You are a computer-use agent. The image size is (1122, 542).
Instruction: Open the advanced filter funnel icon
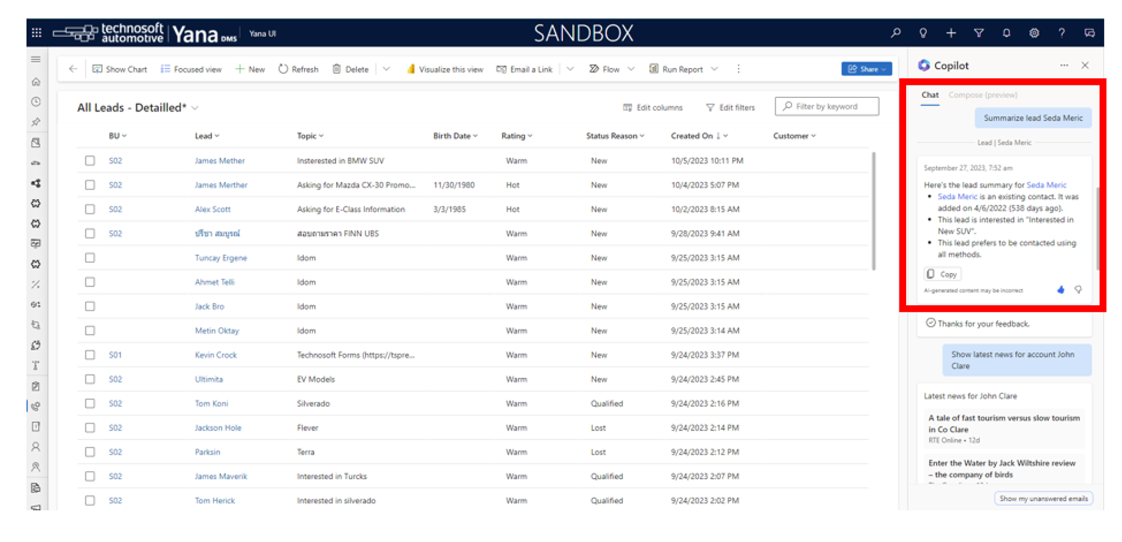(x=979, y=33)
